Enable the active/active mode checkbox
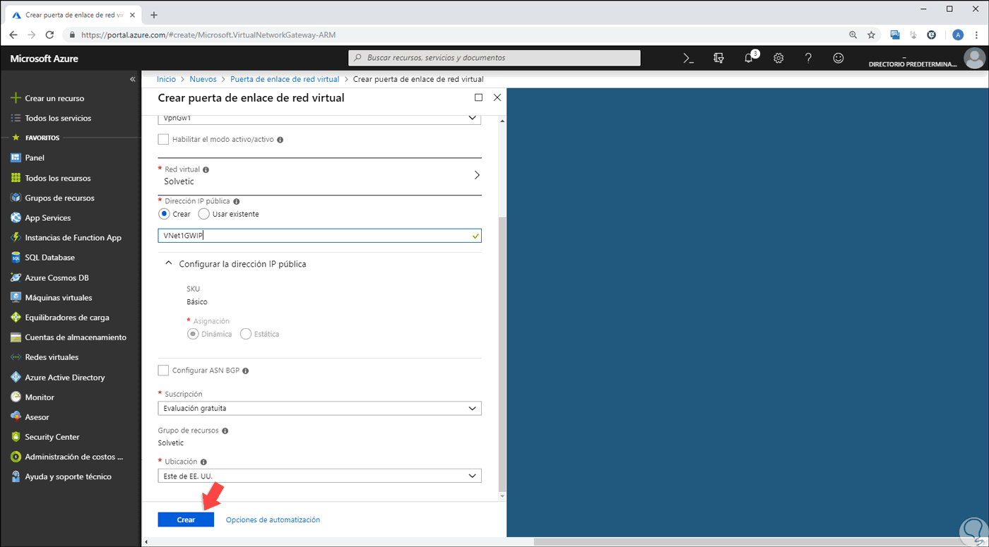Viewport: 989px width, 547px height. (x=163, y=140)
